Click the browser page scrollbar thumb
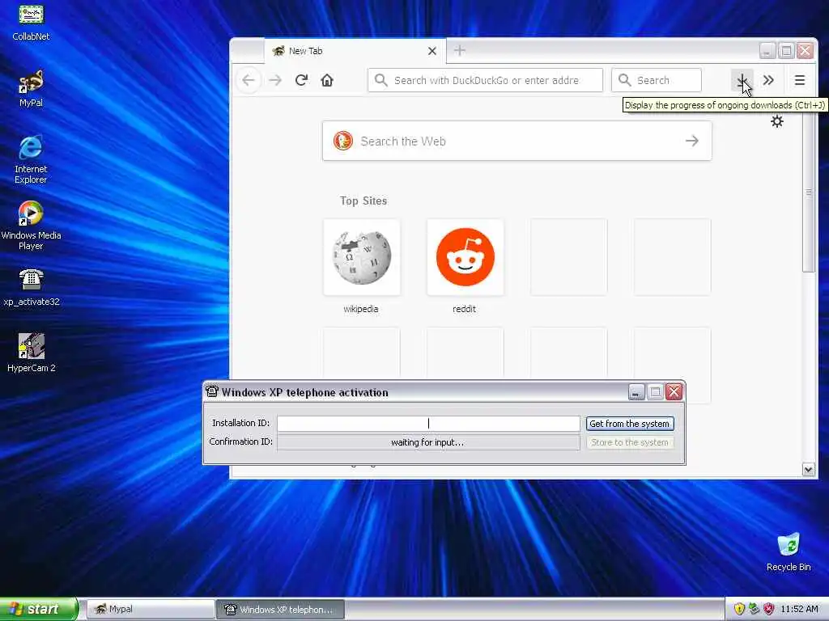This screenshot has width=829, height=621. tap(809, 192)
